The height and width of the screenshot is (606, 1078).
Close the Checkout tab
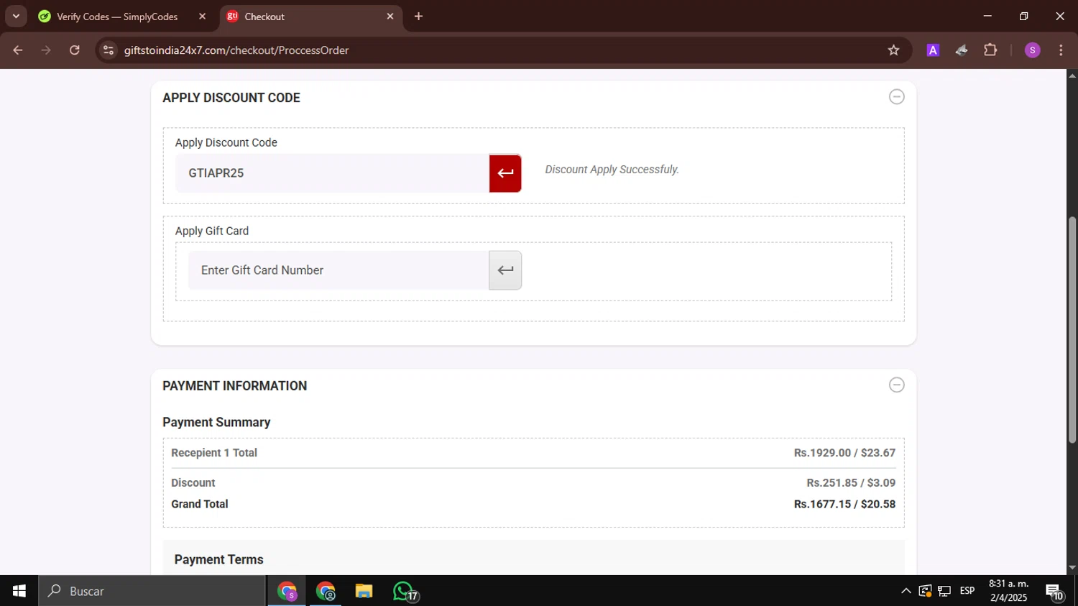coord(390,16)
